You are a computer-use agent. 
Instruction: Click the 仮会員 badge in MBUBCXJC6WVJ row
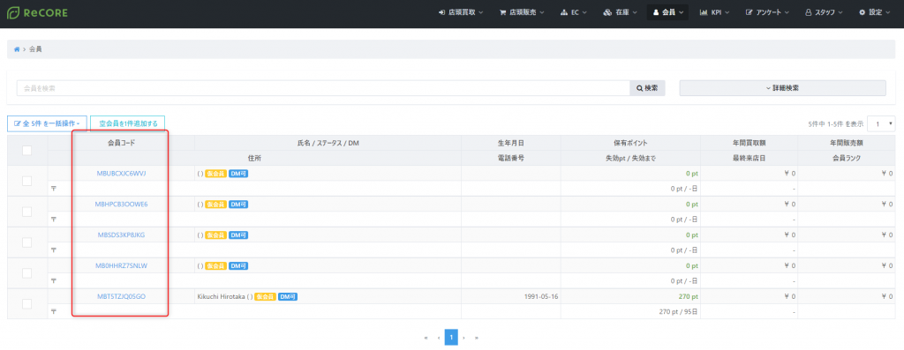[x=215, y=174]
